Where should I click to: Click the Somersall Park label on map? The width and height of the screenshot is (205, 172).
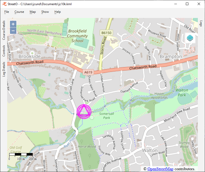(105, 116)
